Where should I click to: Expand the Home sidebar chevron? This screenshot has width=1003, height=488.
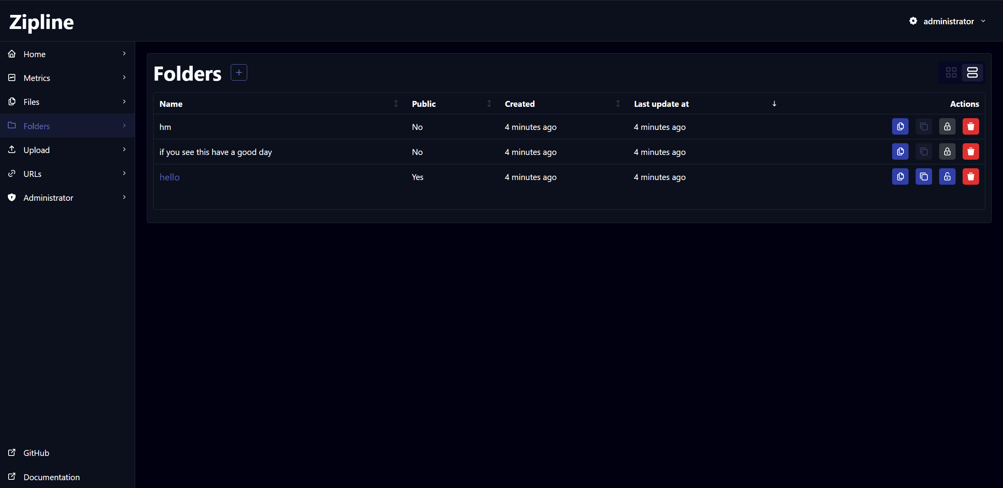124,54
